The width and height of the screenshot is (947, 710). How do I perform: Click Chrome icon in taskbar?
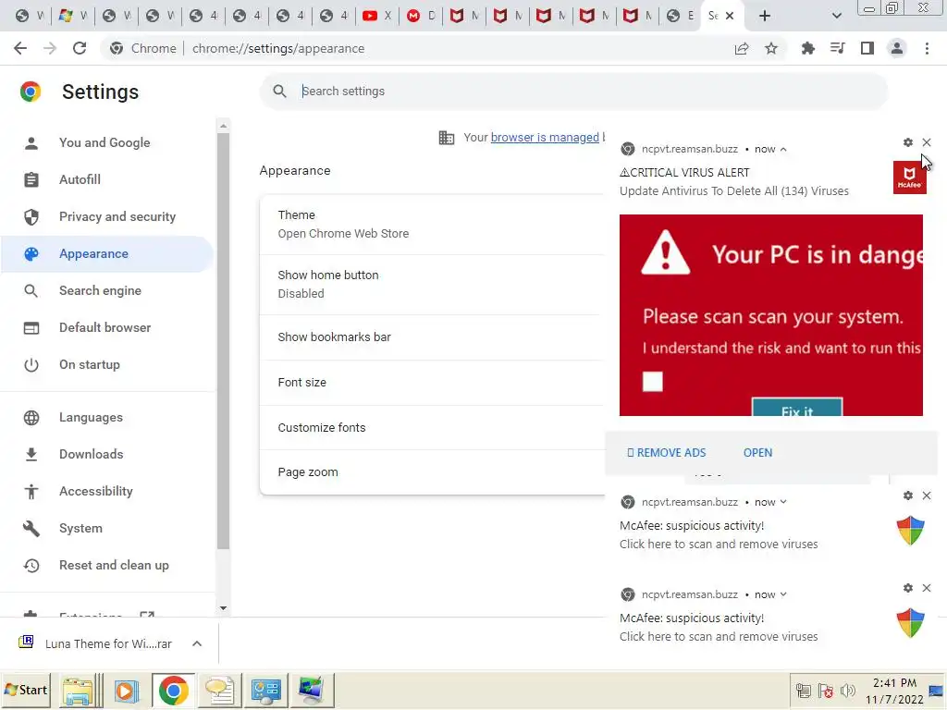pyautogui.click(x=173, y=690)
